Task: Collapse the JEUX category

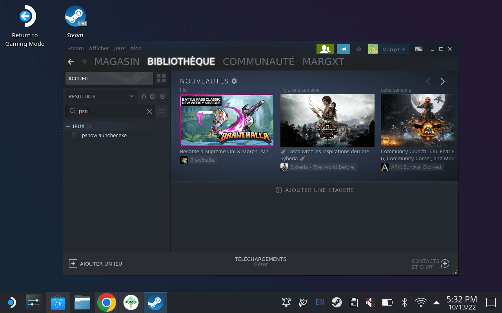Action: (68, 126)
